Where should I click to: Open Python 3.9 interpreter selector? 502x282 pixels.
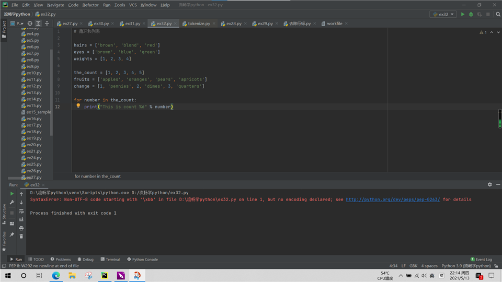click(x=466, y=266)
